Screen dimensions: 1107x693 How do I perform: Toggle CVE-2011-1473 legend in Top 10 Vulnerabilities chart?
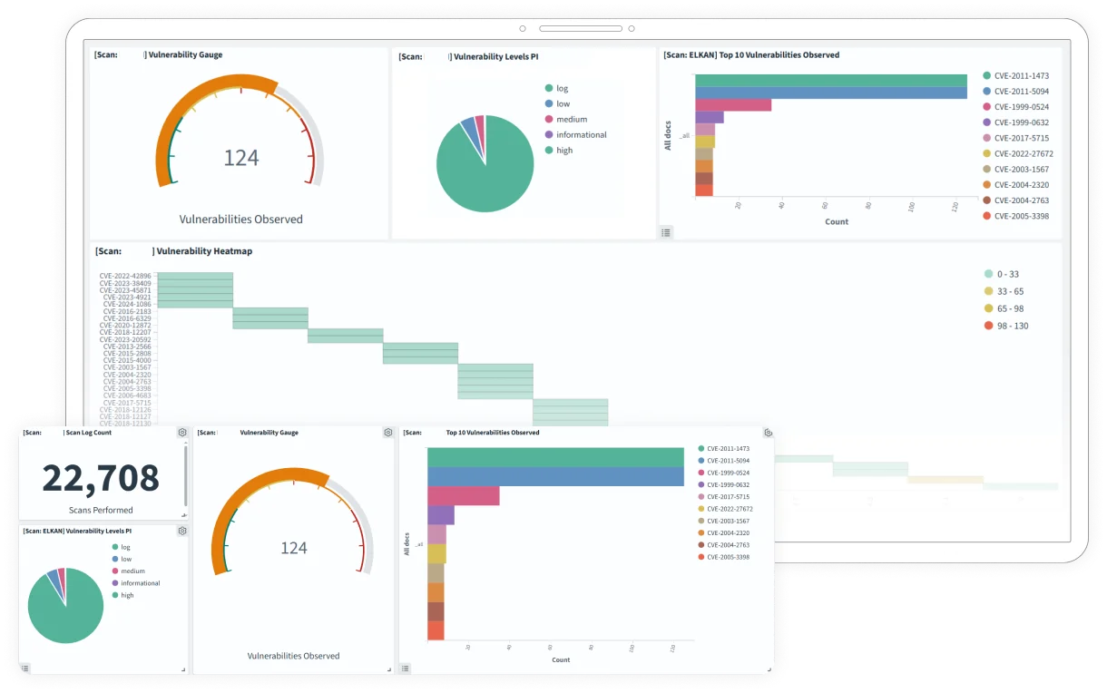click(1022, 75)
